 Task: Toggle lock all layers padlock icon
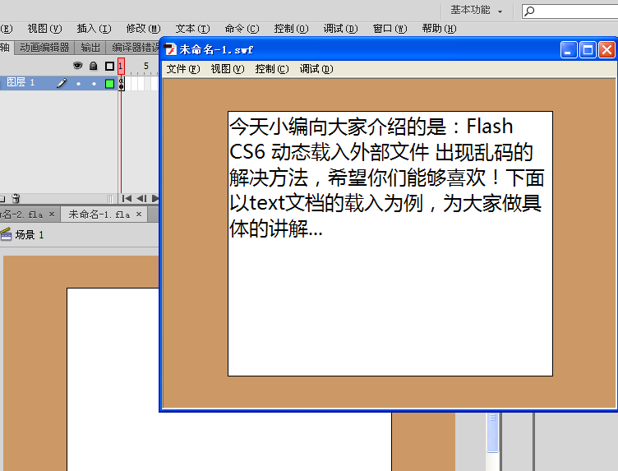point(94,66)
